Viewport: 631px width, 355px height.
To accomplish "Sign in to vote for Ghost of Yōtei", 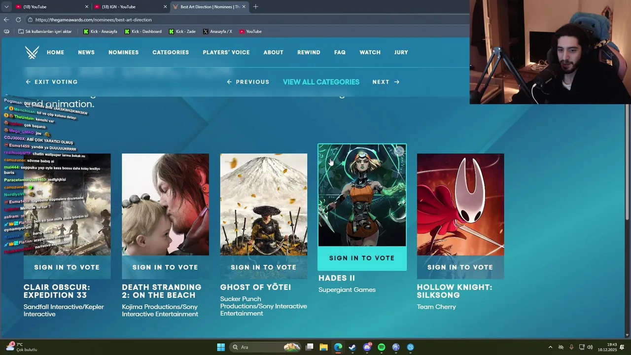I will 264,267.
